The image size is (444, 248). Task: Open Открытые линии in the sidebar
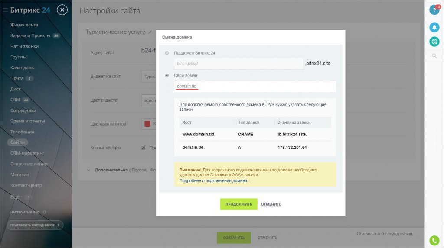[29, 164]
